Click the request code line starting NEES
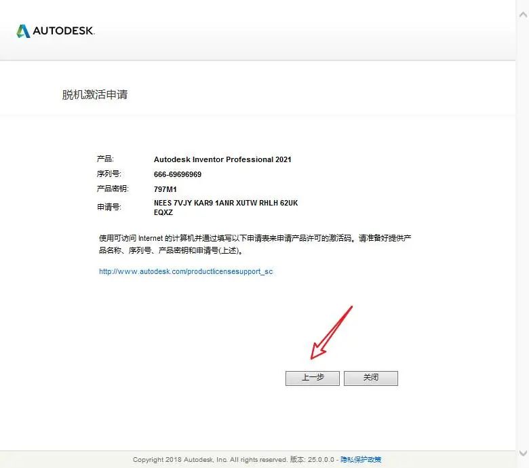Screen dimensions: 529x468 [x=226, y=203]
